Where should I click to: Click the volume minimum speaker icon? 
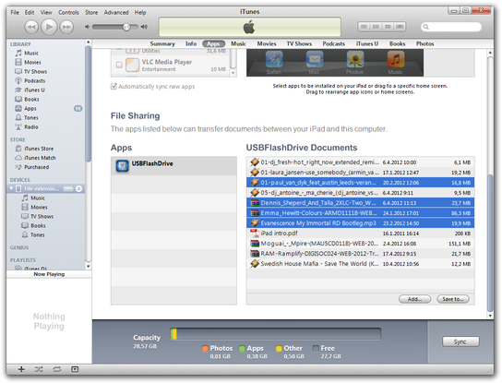(x=87, y=27)
